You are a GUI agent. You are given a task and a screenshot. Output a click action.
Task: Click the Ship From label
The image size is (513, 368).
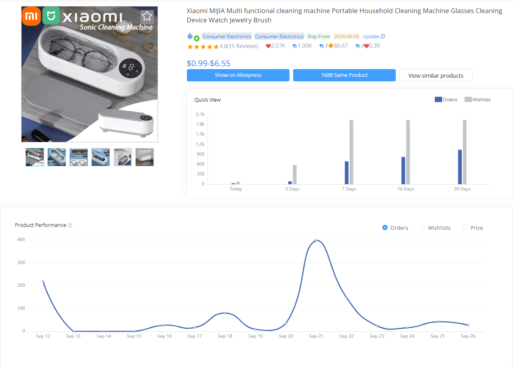click(x=318, y=36)
